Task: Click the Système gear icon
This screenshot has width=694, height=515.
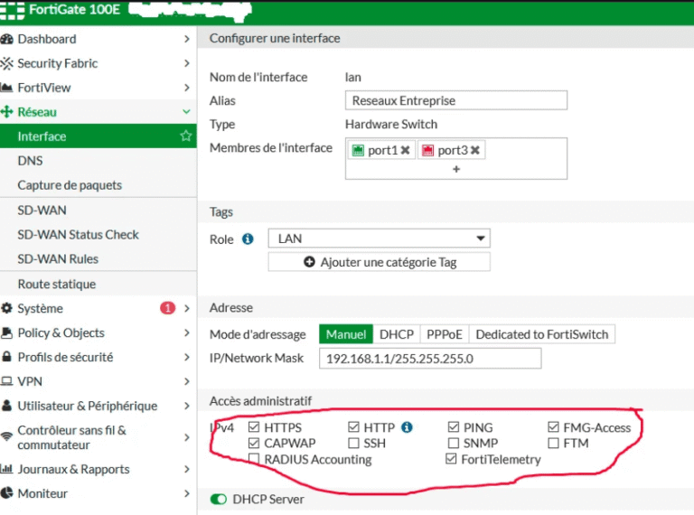Action: (x=6, y=308)
